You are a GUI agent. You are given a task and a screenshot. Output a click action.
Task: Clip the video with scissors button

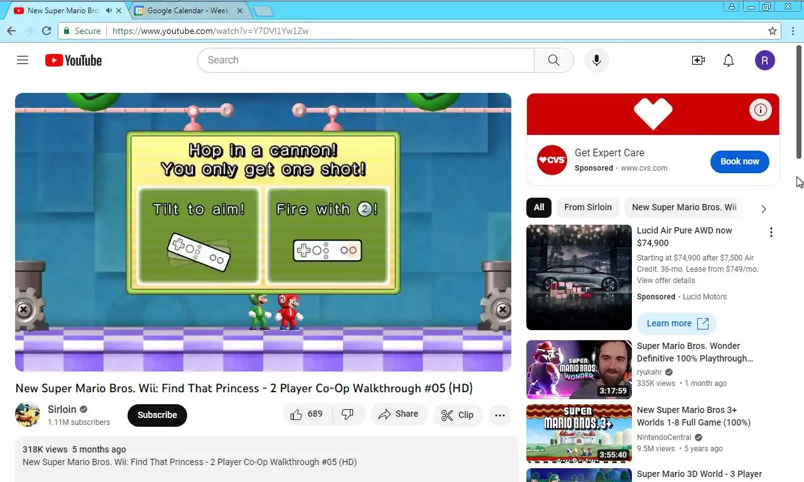tap(457, 415)
